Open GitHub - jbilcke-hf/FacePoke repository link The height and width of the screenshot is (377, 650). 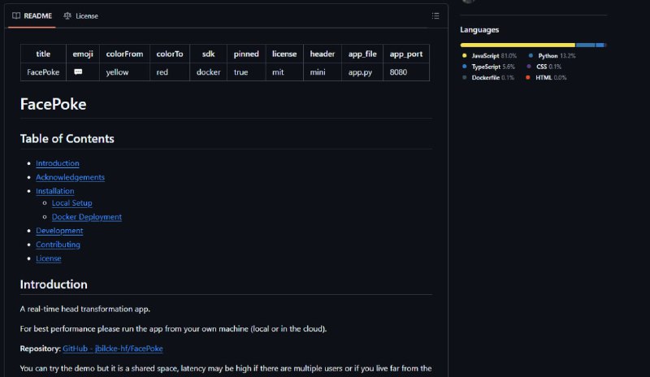click(112, 349)
